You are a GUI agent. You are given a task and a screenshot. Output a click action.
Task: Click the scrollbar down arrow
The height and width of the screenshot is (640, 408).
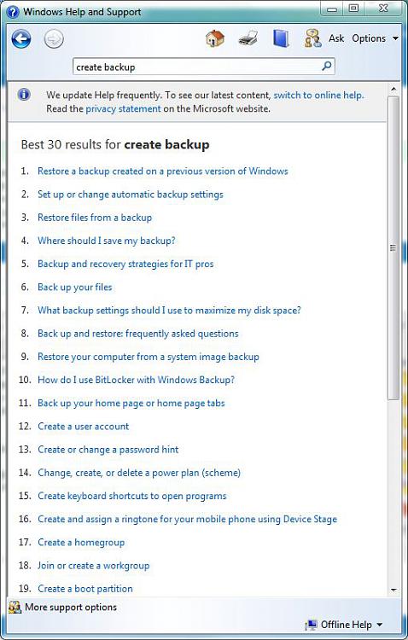(x=393, y=590)
